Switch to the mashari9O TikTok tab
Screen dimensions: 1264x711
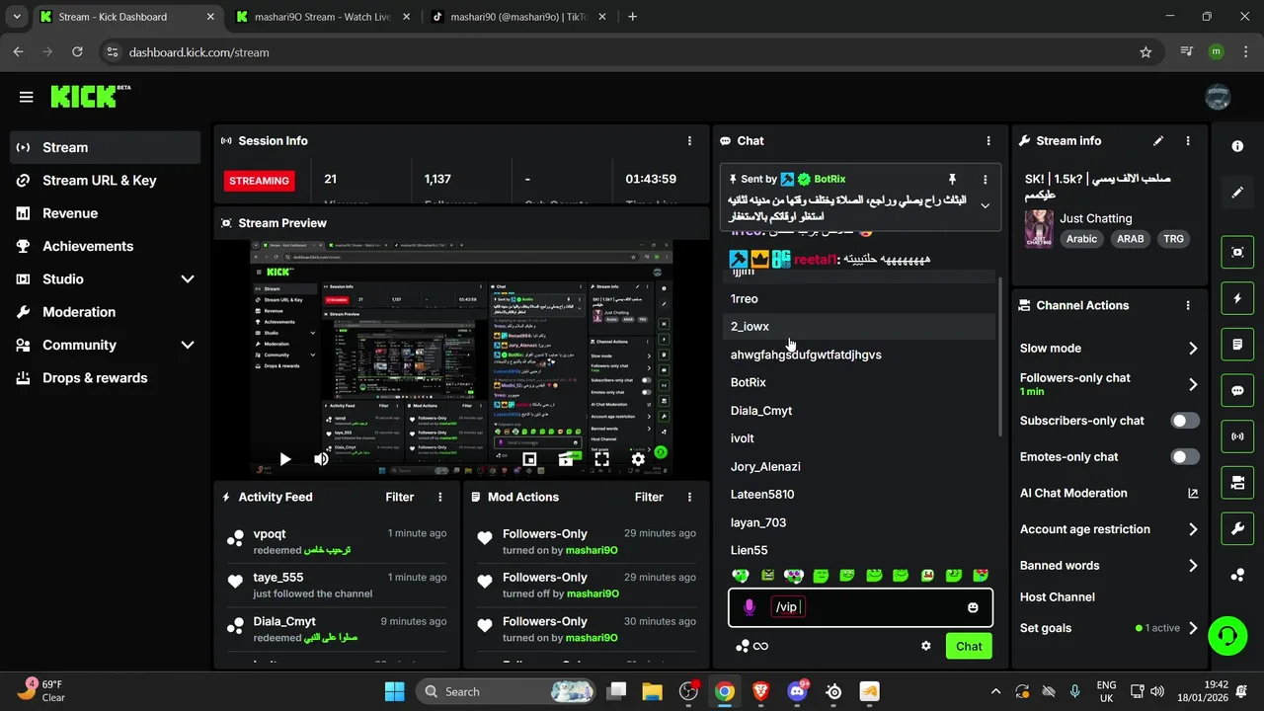[x=519, y=17]
